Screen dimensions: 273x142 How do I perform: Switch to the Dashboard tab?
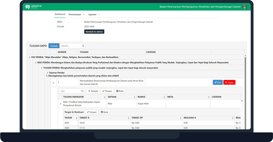pos(60,14)
